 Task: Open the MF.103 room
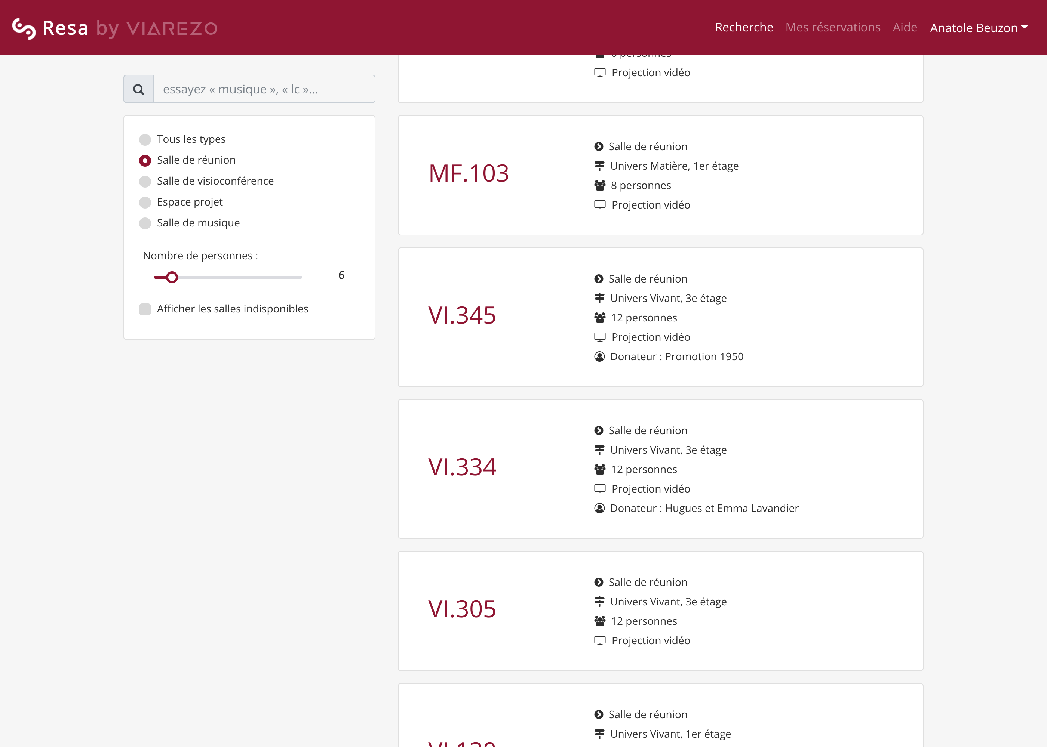(469, 173)
